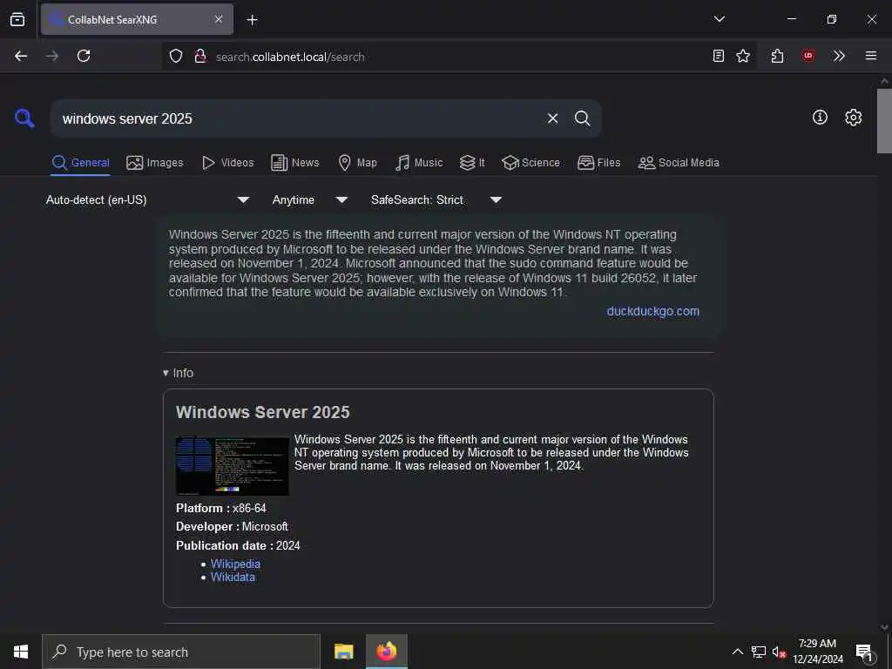
Task: Follow the duckduckgo.com source link
Action: (652, 311)
